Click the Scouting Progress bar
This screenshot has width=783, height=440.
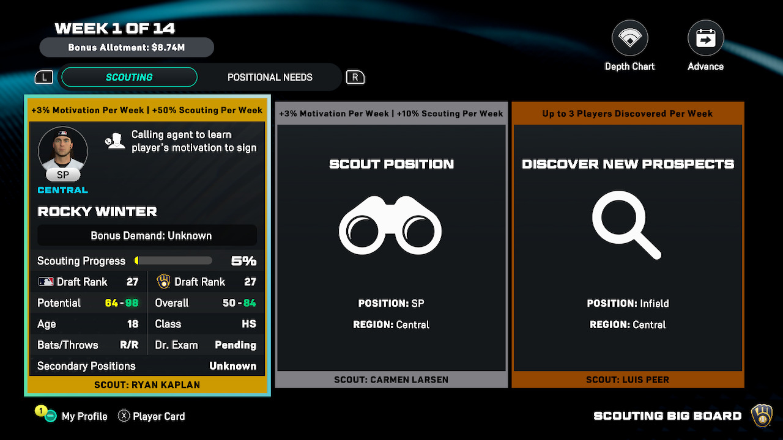tap(174, 261)
